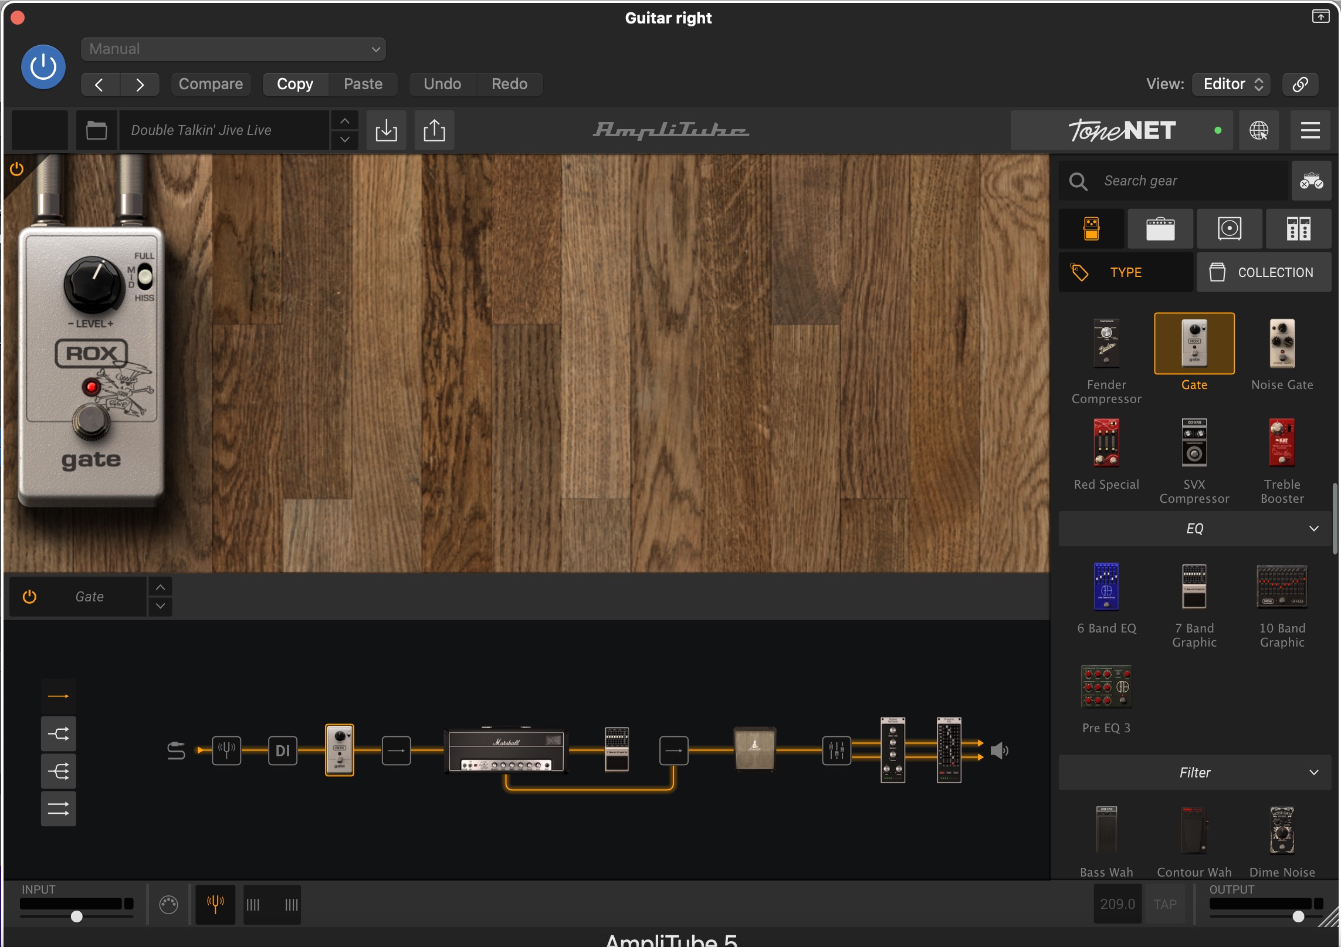1341x947 pixels.
Task: Toggle the Gate slot power button
Action: 29,597
